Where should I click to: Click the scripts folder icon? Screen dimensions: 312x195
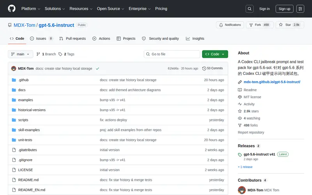(14, 120)
